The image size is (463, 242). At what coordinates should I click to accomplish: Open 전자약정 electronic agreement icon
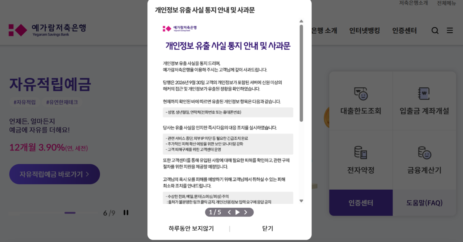tap(361, 153)
